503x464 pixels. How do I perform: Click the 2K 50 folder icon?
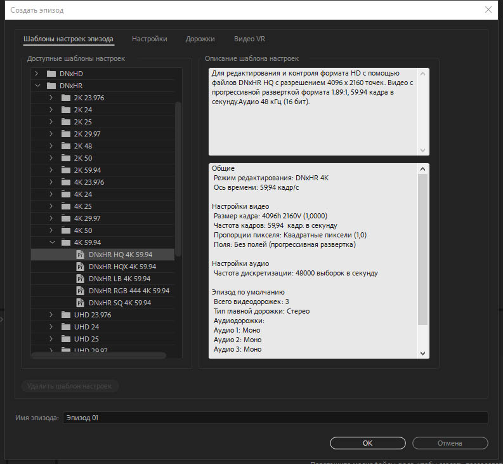[66, 158]
